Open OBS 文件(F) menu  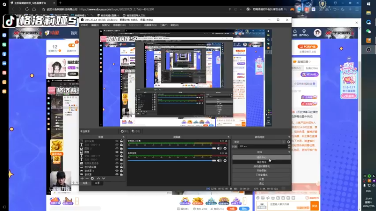[85, 25]
